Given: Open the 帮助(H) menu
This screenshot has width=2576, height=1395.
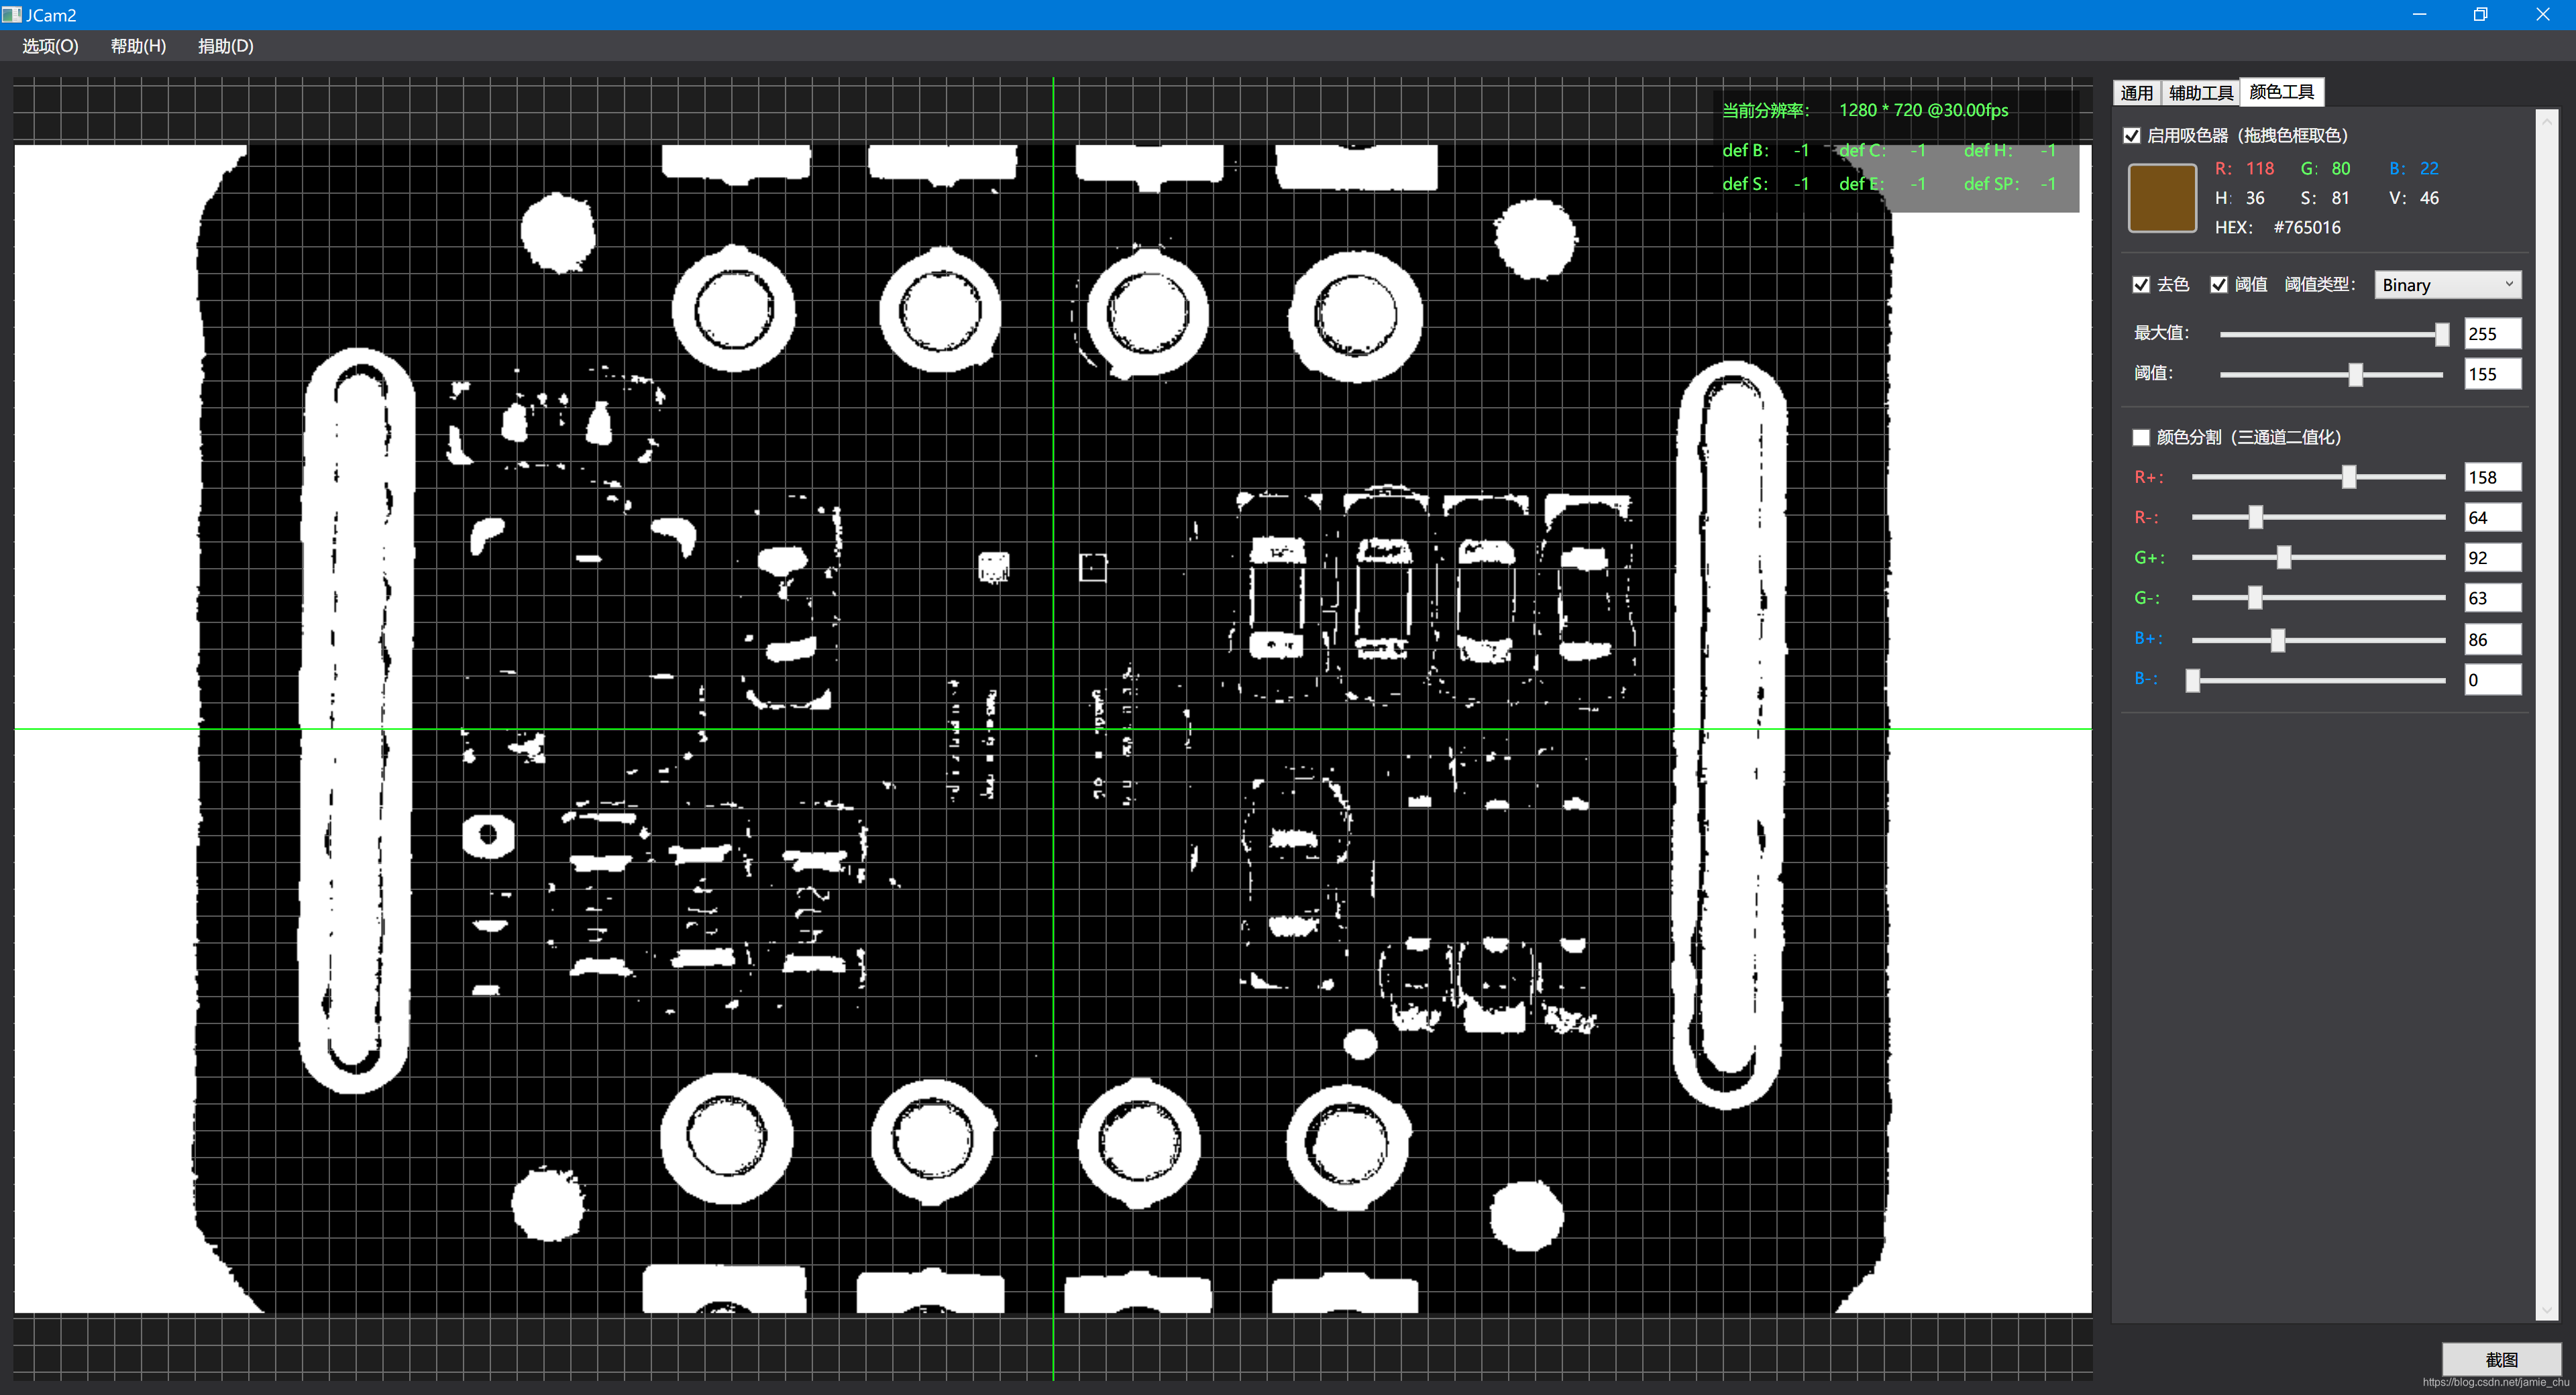Looking at the screenshot, I should pyautogui.click(x=138, y=46).
